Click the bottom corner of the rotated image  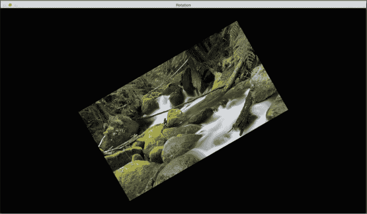[x=129, y=200]
